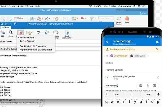This screenshot has width=162, height=108.
Task: Tap the camera icon in mobile composer
Action: (x=141, y=86)
